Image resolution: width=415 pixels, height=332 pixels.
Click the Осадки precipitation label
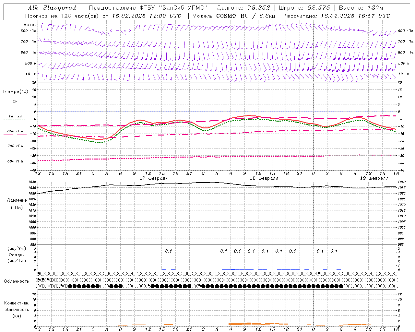(x=17, y=255)
